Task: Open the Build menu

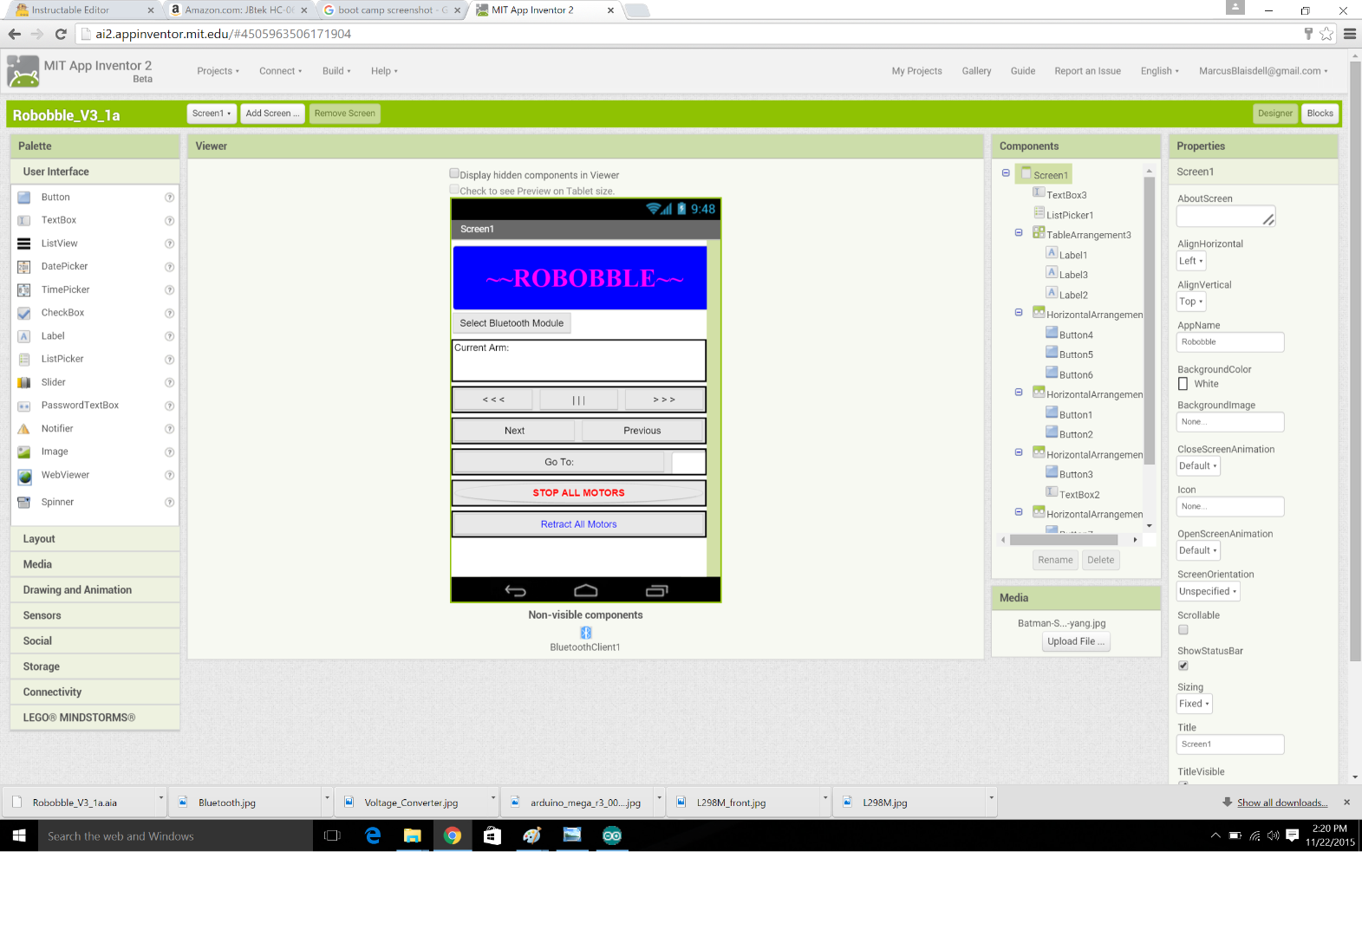Action: coord(336,71)
